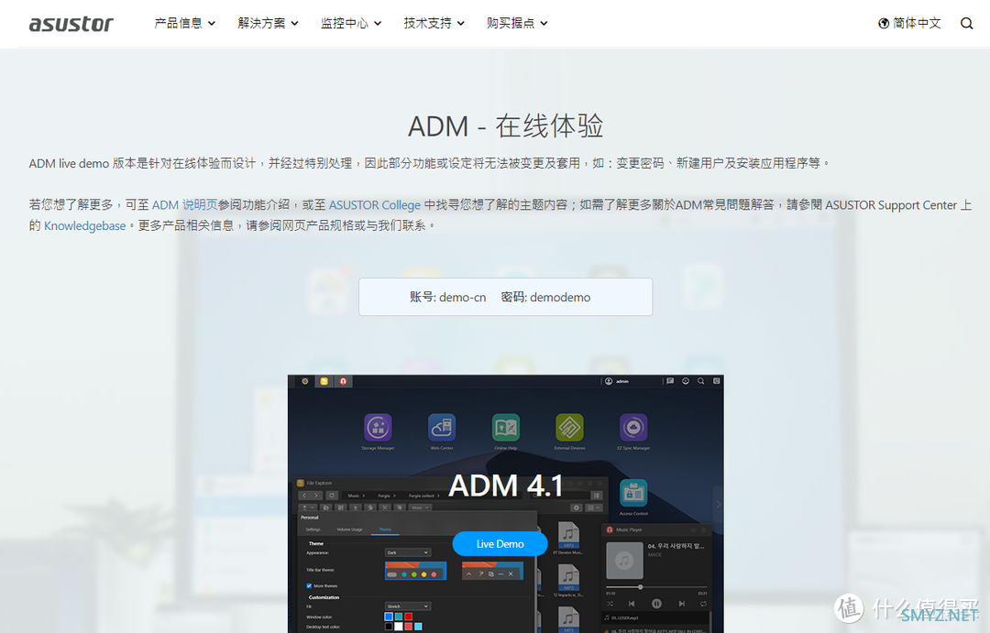The height and width of the screenshot is (633, 990).
Task: Click the Live Demo button
Action: (x=500, y=544)
